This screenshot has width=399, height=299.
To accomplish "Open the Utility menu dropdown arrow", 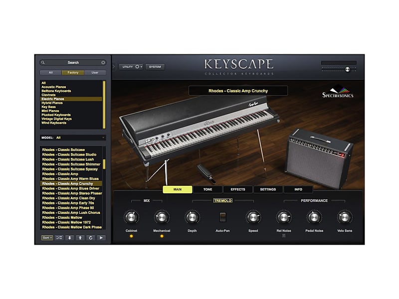I will tap(142, 67).
